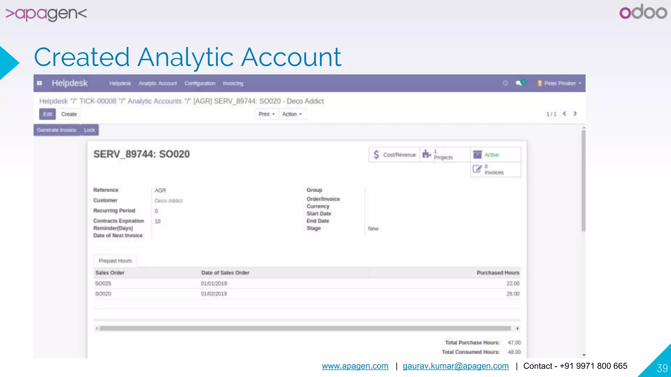
Task: Click the Analytic Accounts breadcrumb link
Action: (x=155, y=101)
